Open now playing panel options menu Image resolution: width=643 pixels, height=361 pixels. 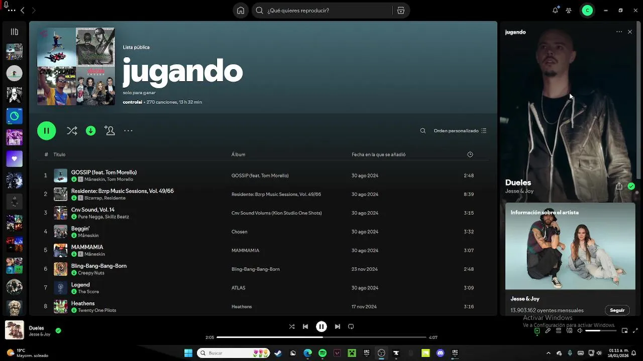pos(619,32)
